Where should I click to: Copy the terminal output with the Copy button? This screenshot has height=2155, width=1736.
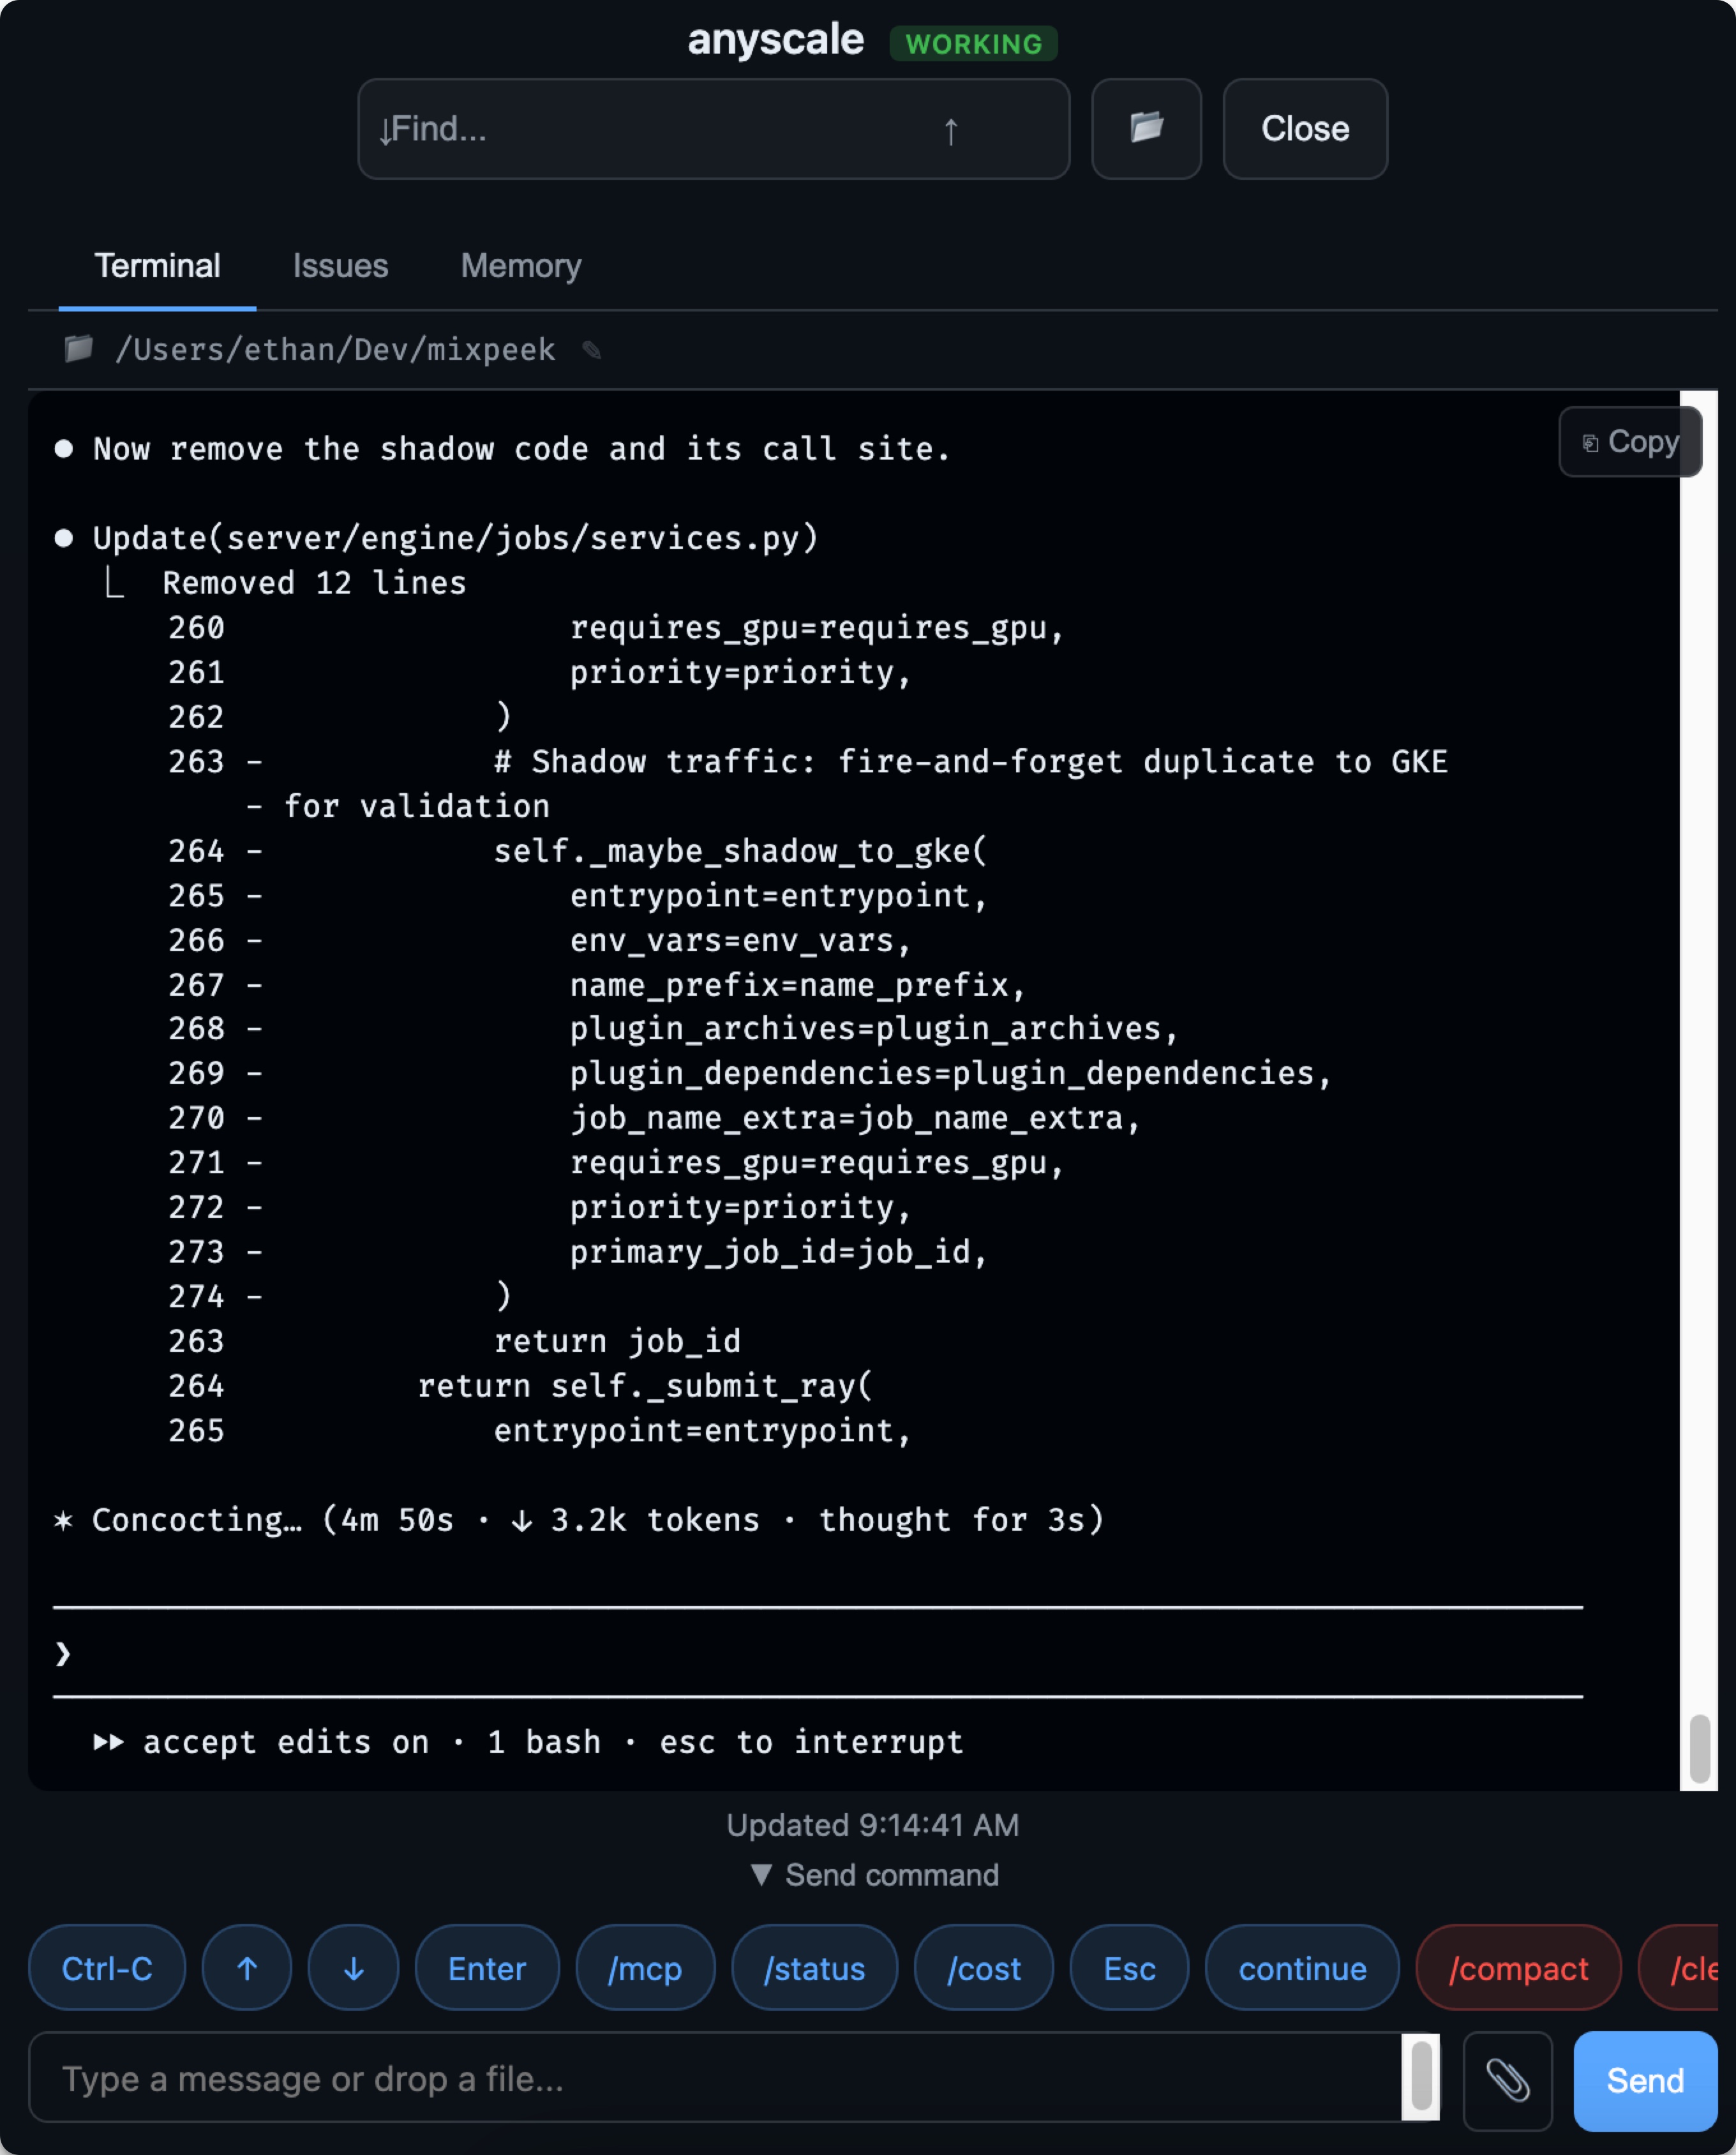[1629, 441]
